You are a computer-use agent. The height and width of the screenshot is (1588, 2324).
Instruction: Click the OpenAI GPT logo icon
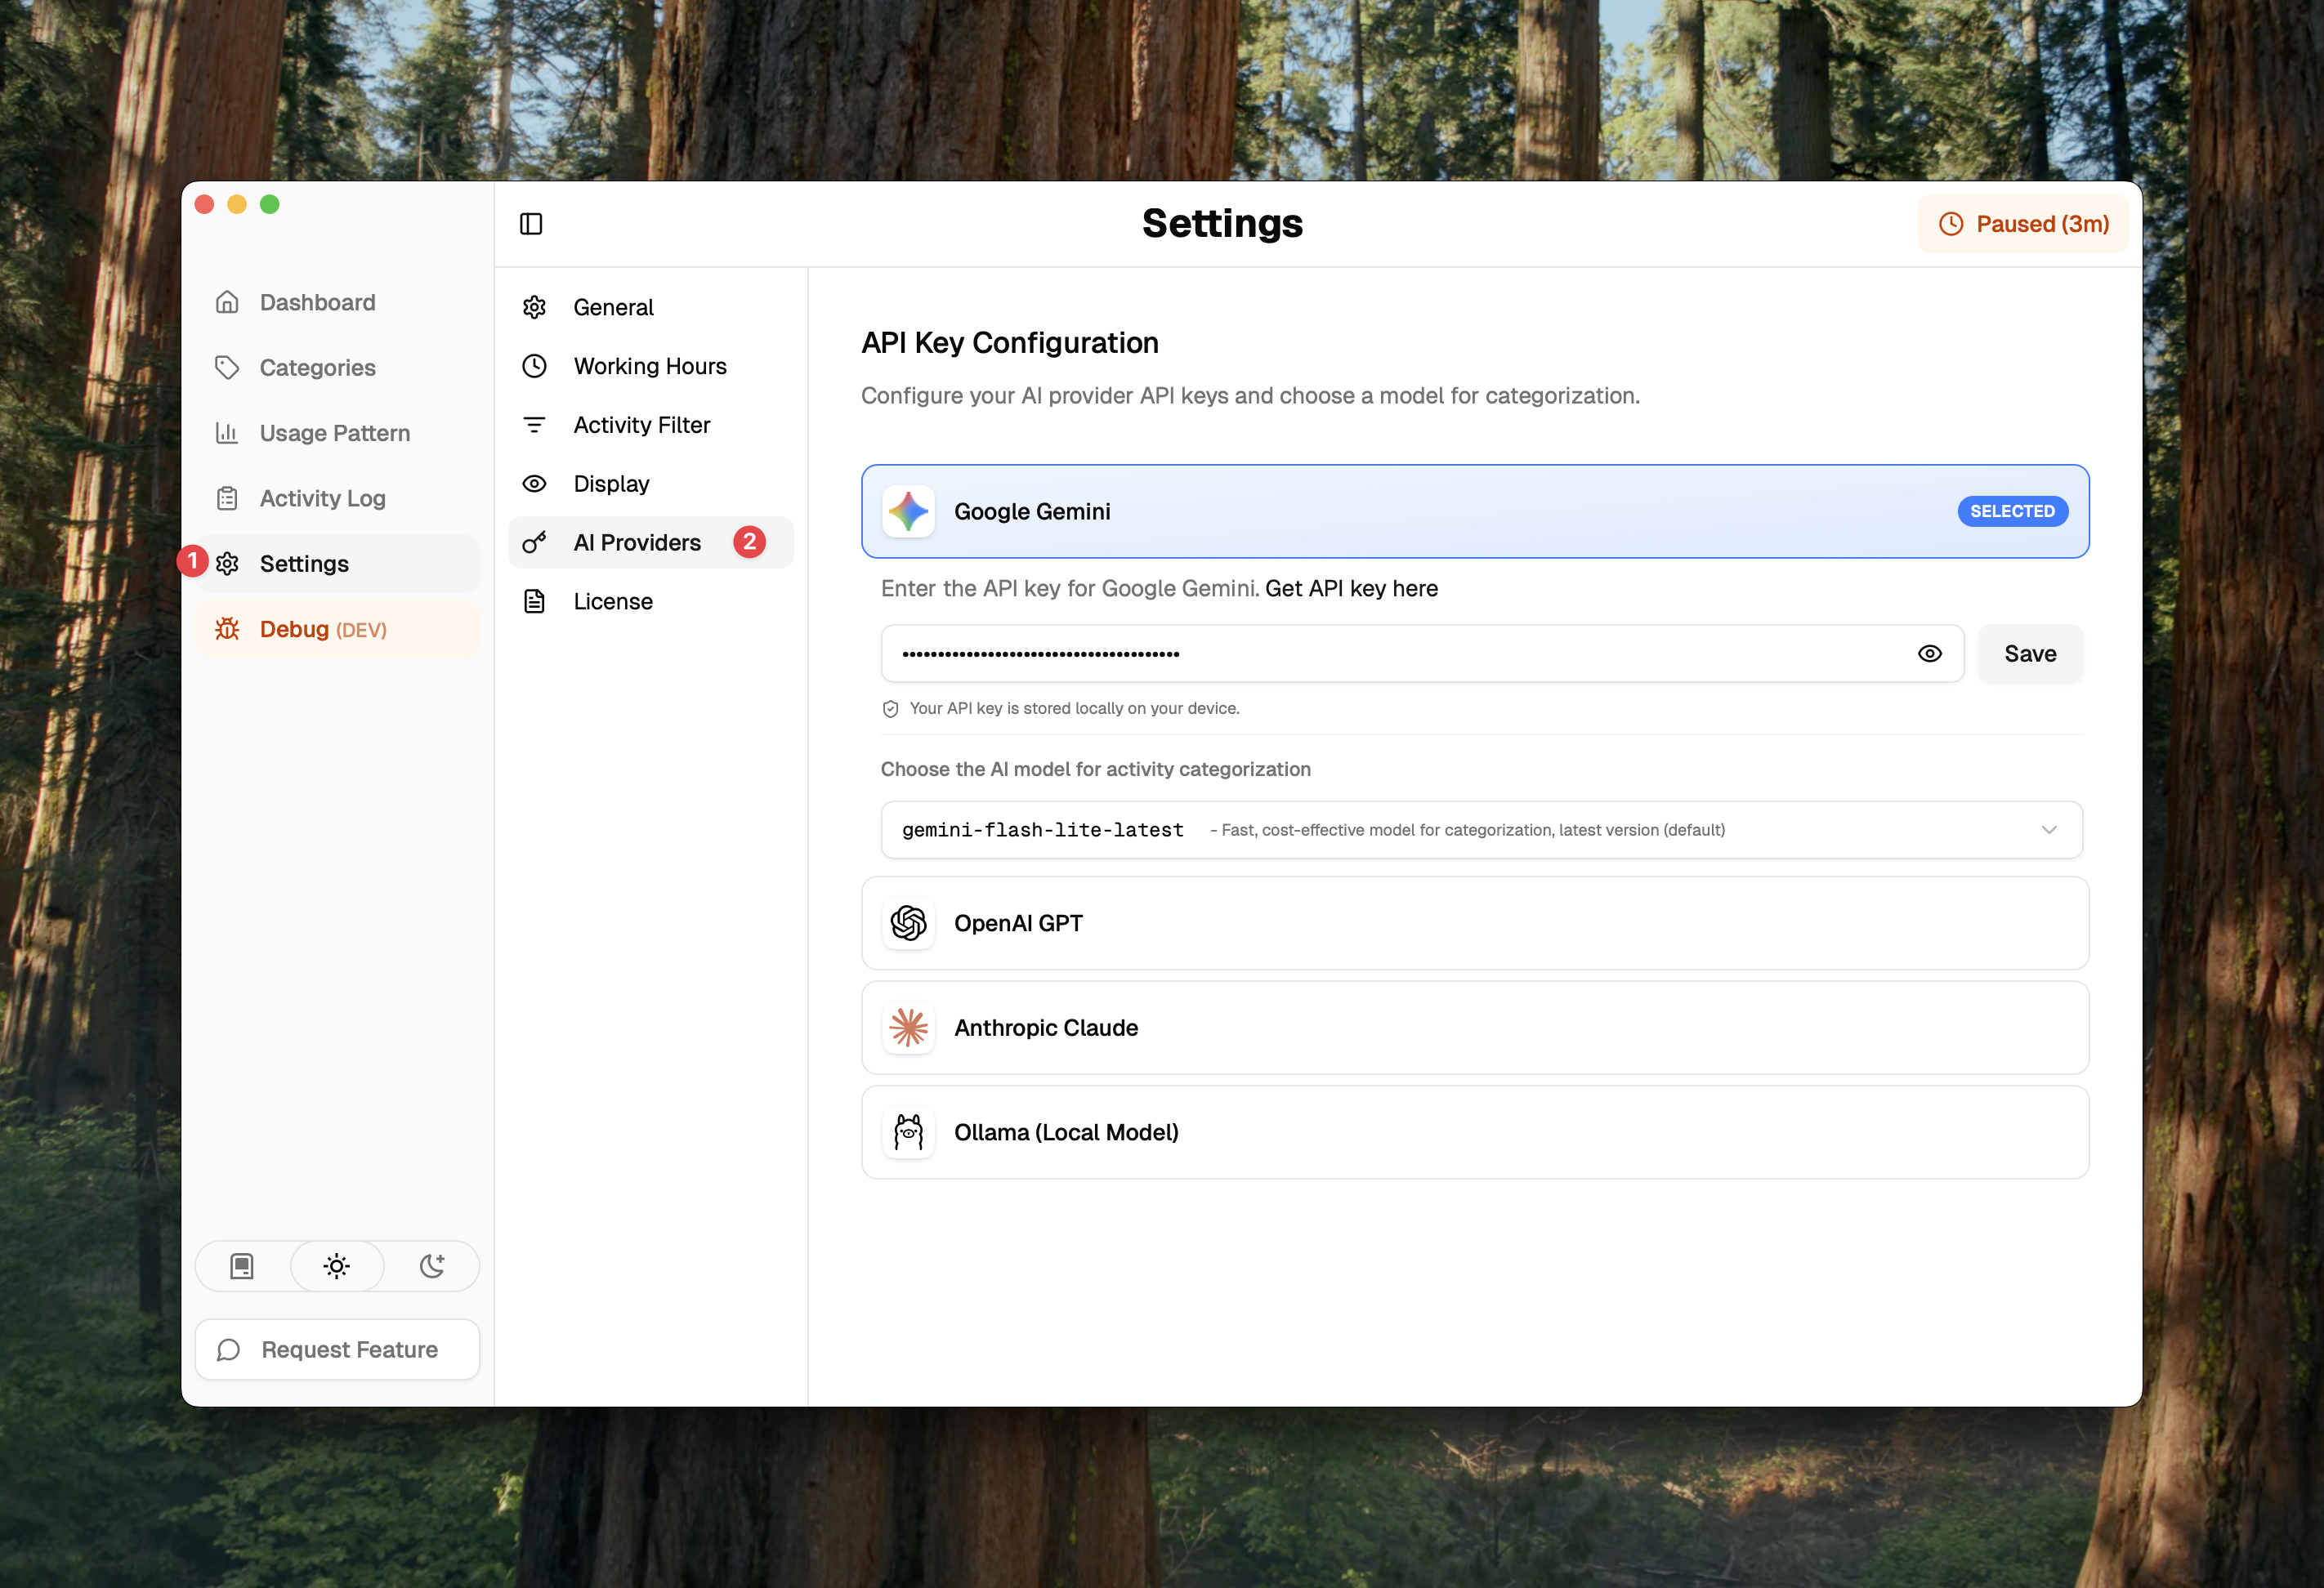(908, 923)
